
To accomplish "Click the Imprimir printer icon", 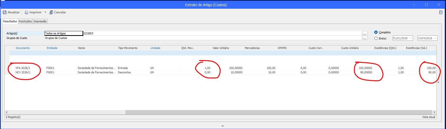I will 26,12.
